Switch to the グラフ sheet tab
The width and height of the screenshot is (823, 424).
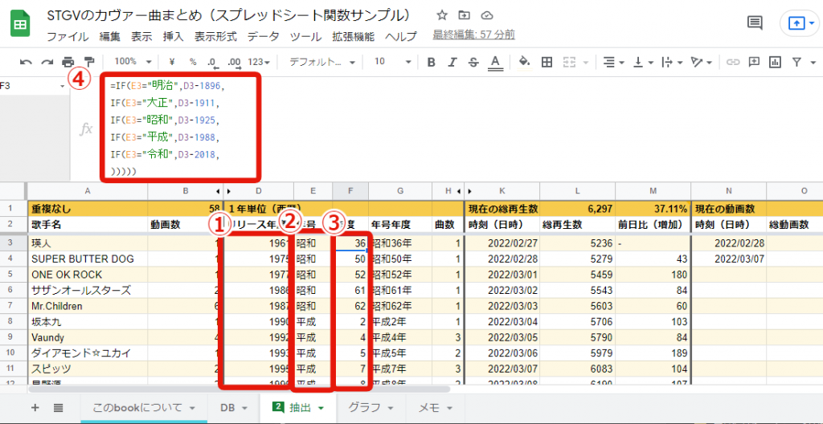point(369,408)
